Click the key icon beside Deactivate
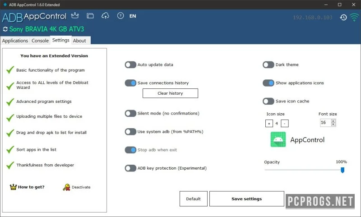This screenshot has width=361, height=217. [x=66, y=187]
